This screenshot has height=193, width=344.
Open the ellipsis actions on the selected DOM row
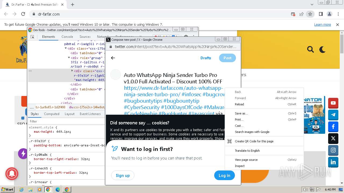tap(30, 71)
